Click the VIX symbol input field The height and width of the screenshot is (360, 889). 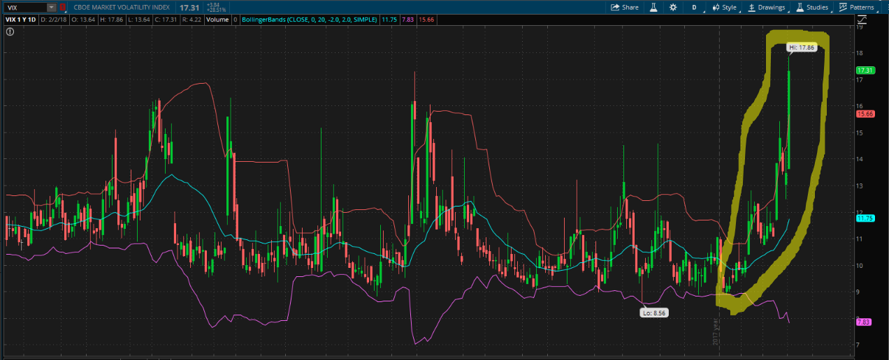[x=25, y=7]
